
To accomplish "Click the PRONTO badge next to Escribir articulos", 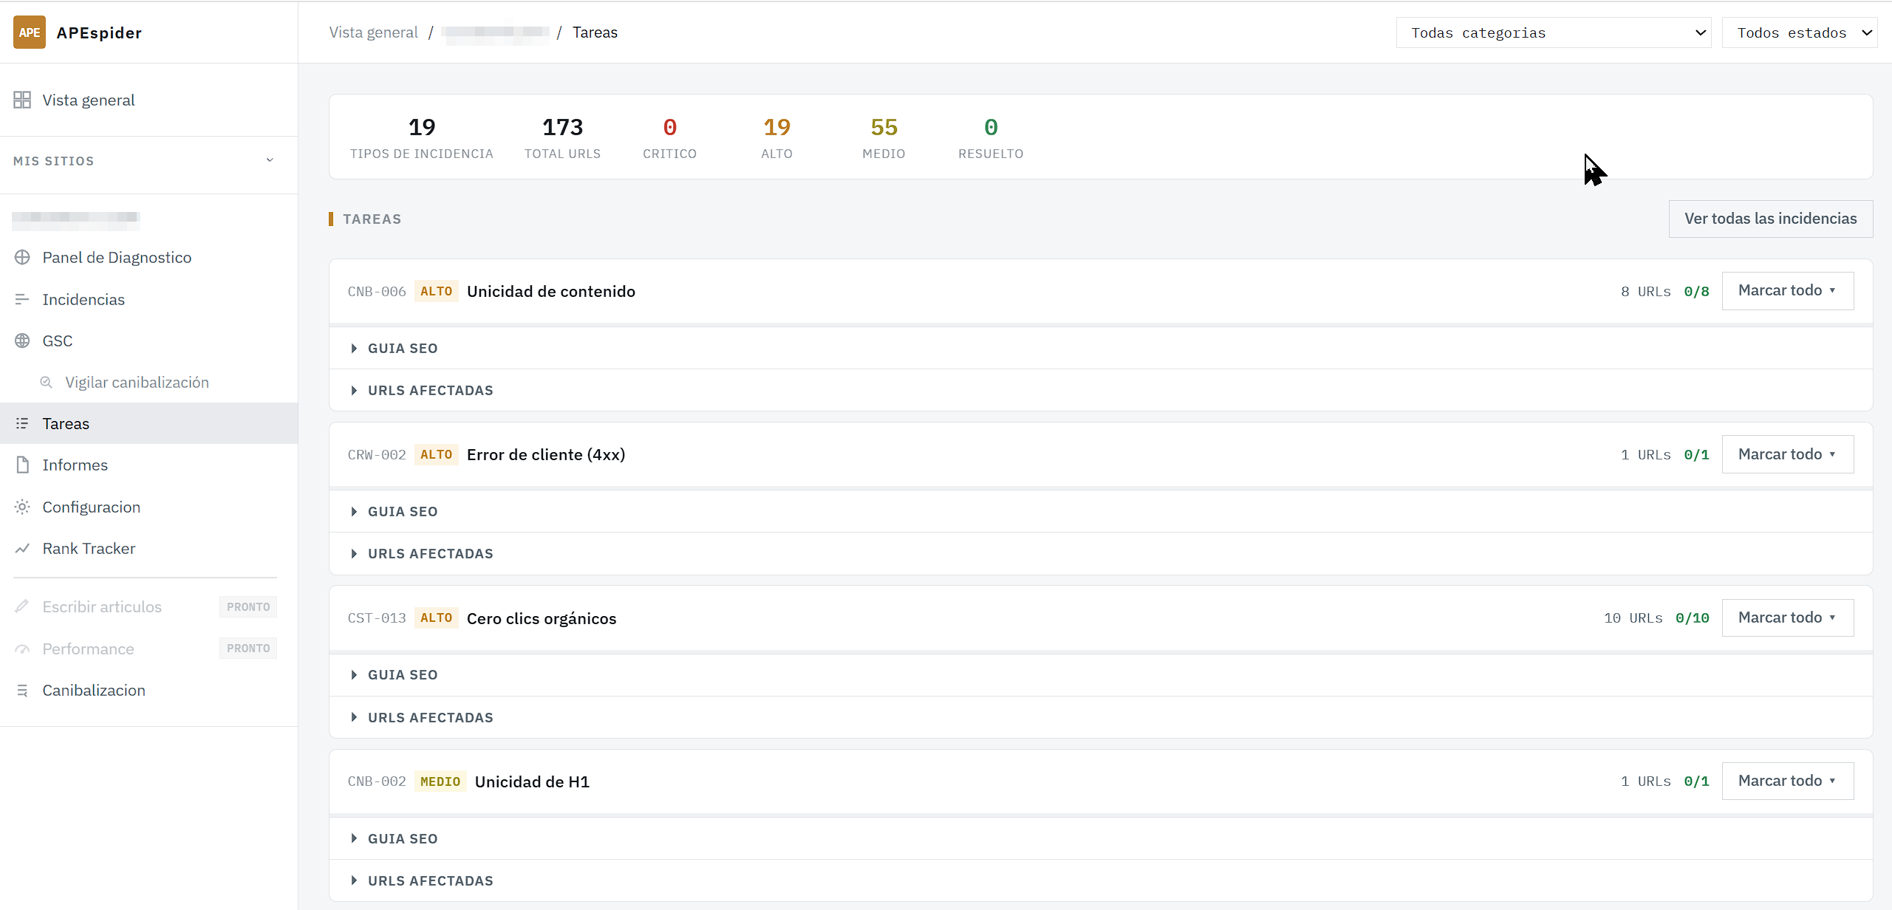I will coord(248,606).
